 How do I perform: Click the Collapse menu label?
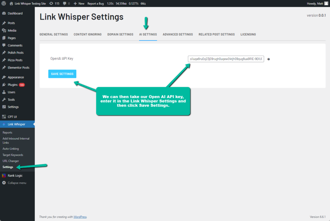(x=17, y=183)
